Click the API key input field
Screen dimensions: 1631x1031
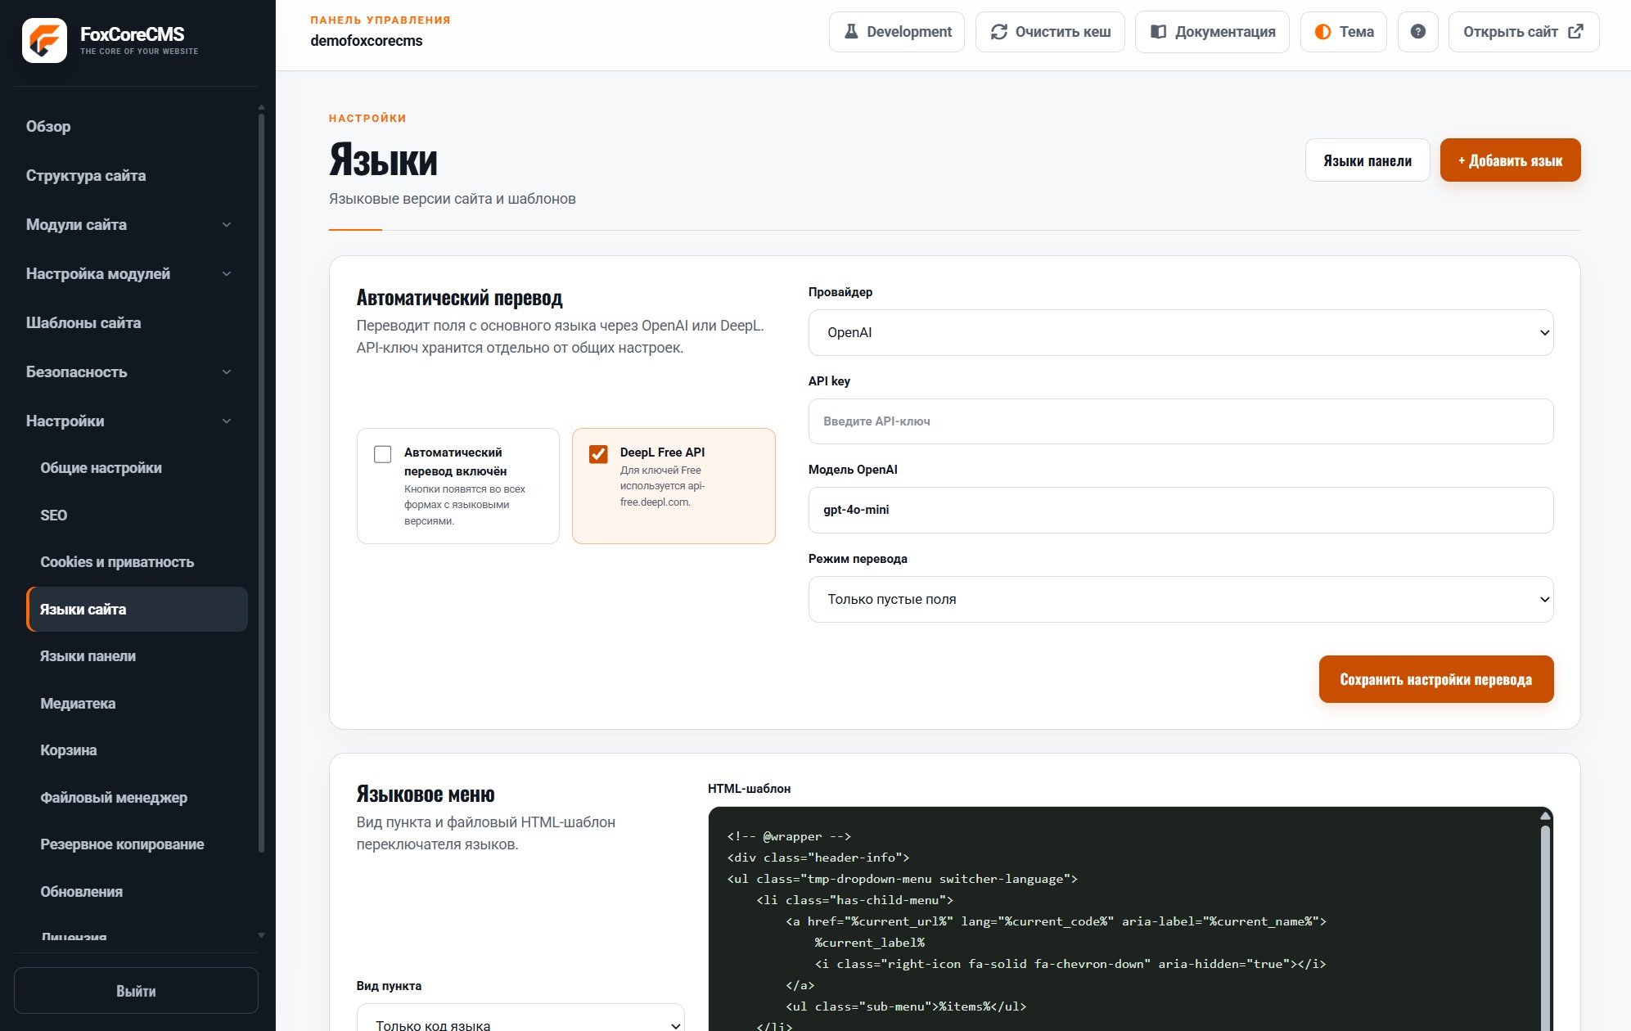point(1180,421)
